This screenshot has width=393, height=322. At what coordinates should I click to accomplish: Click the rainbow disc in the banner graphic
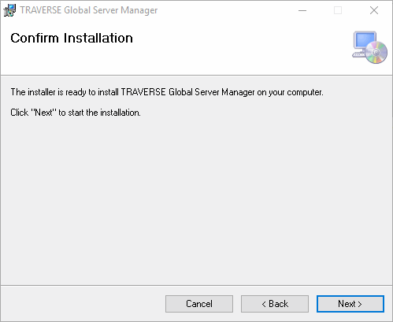pyautogui.click(x=376, y=53)
